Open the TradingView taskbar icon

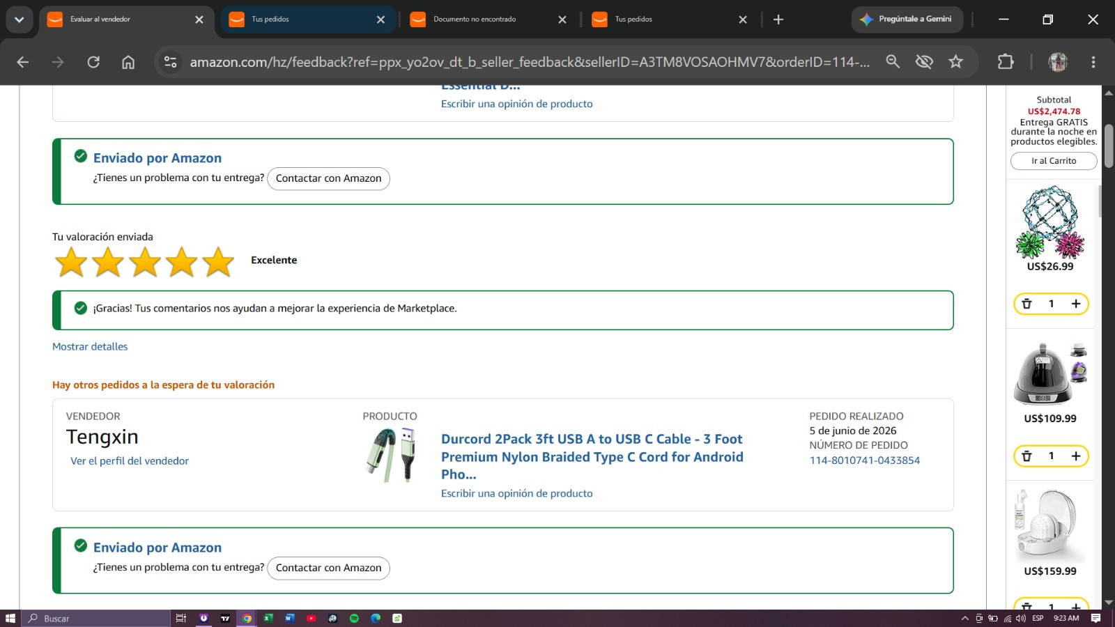(225, 618)
